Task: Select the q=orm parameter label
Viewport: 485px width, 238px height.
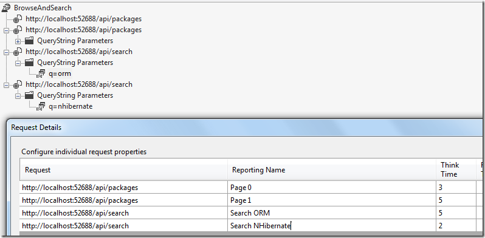Action: 60,73
